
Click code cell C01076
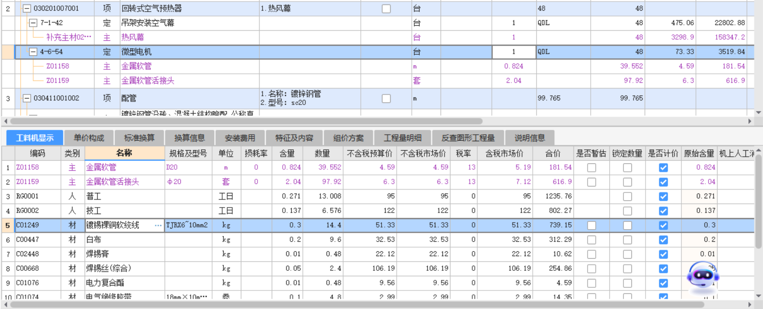point(38,283)
